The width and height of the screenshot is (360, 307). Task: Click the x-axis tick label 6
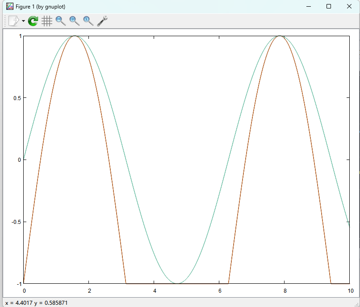point(219,290)
